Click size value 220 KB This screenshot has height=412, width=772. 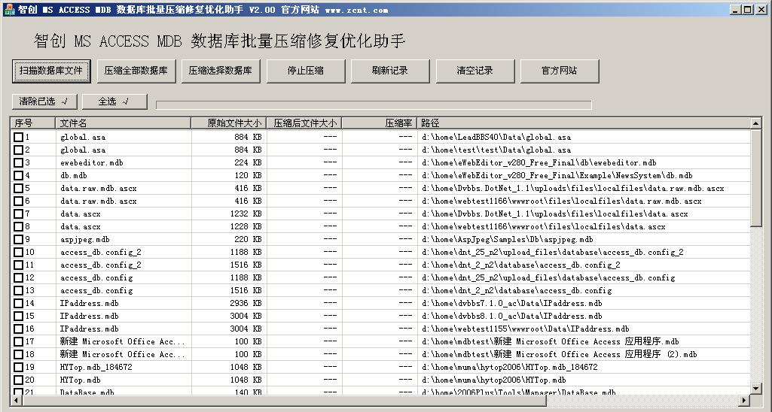pyautogui.click(x=248, y=239)
